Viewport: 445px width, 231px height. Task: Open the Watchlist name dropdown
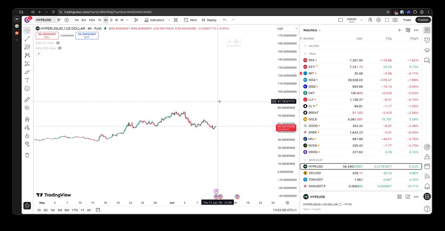coord(312,30)
